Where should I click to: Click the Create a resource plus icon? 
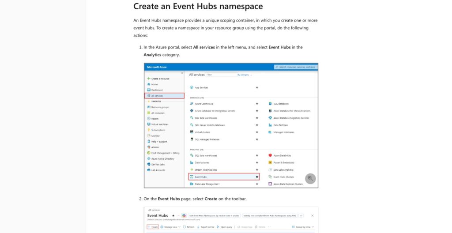point(149,79)
